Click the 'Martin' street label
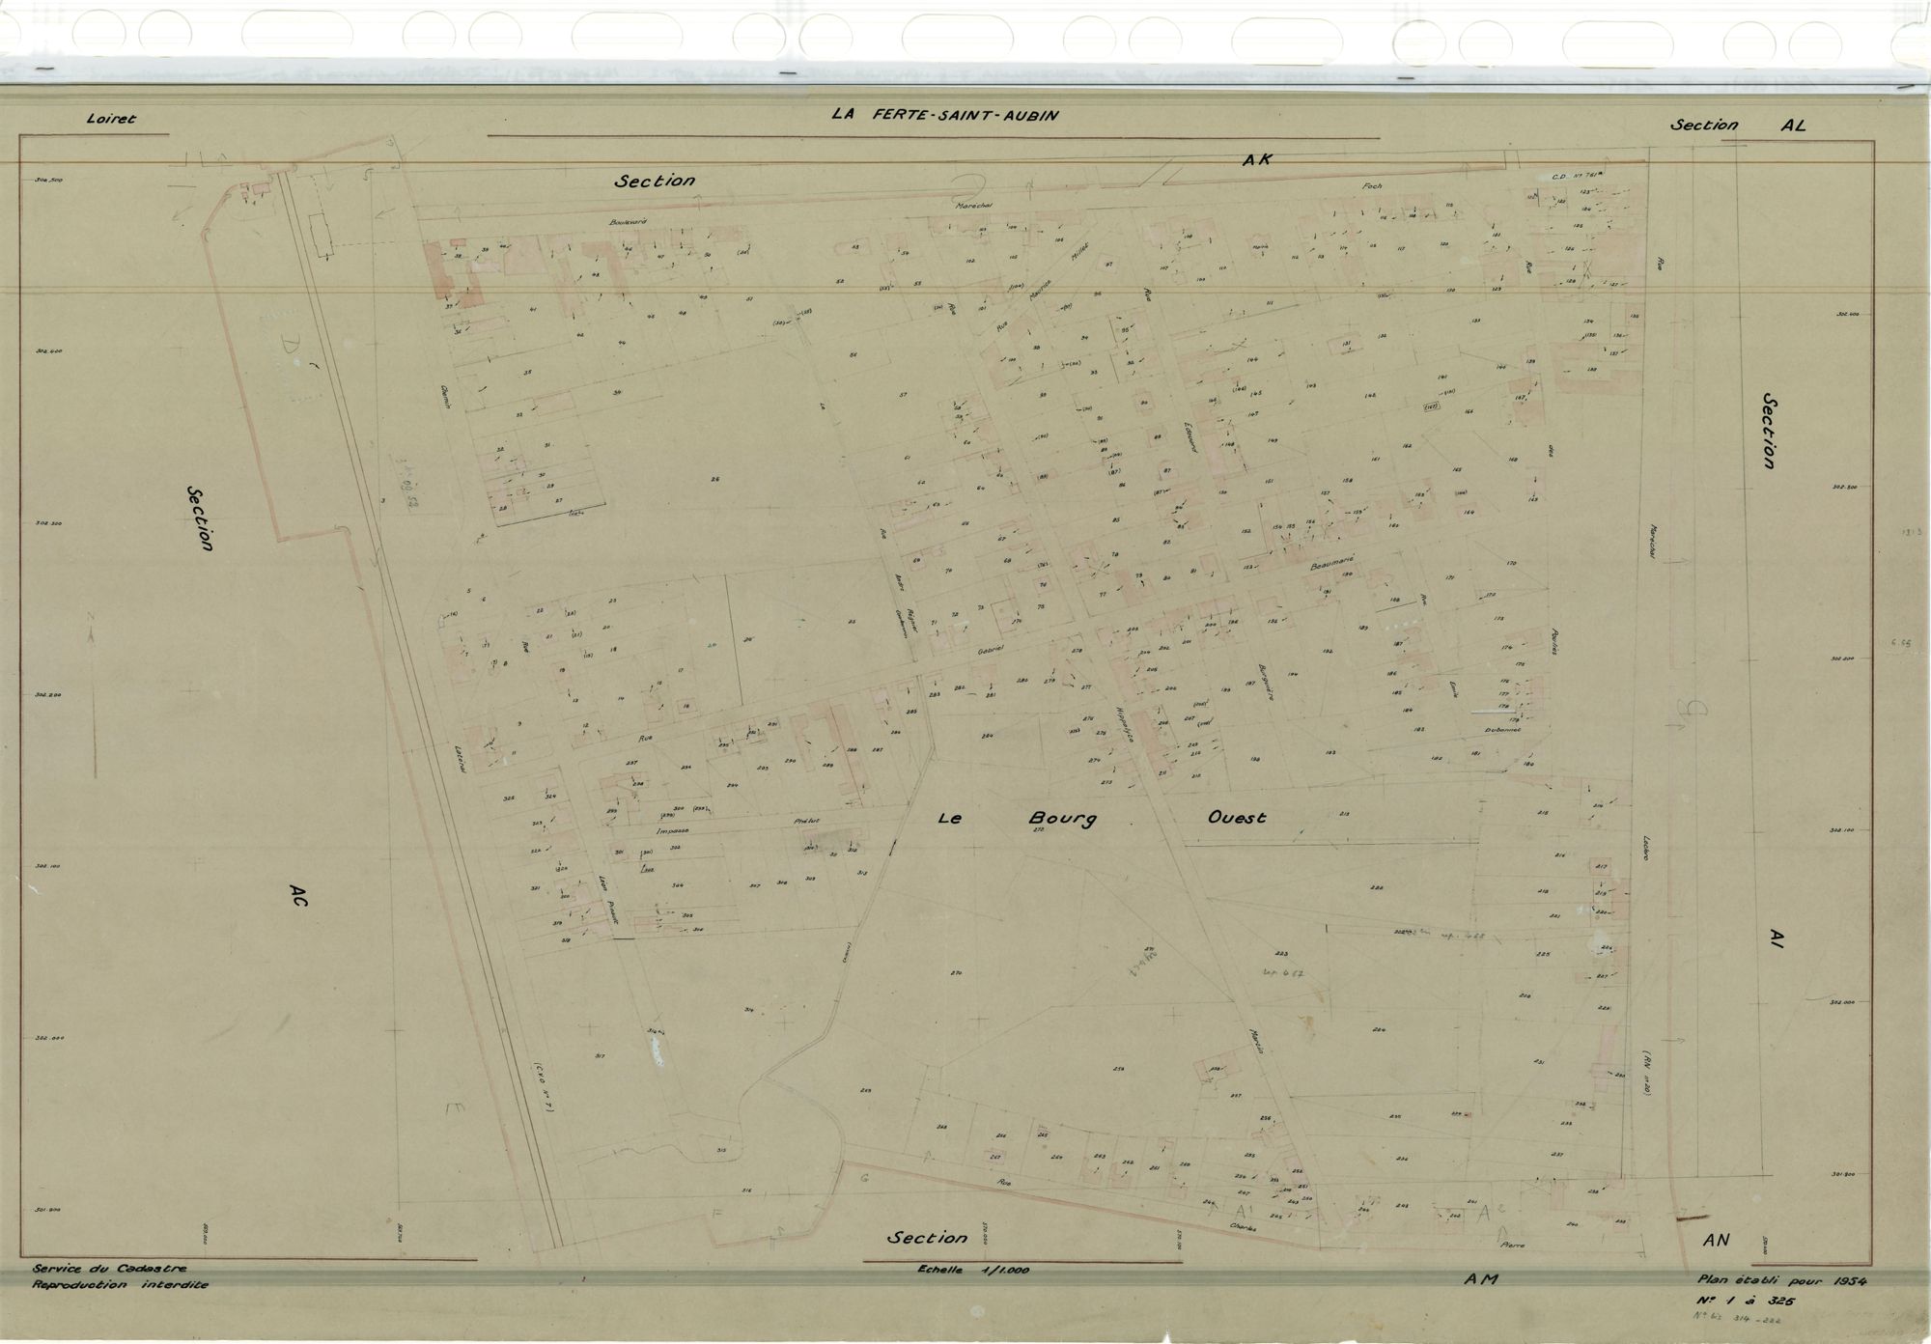Image resolution: width=1931 pixels, height=1344 pixels. point(1256,1042)
